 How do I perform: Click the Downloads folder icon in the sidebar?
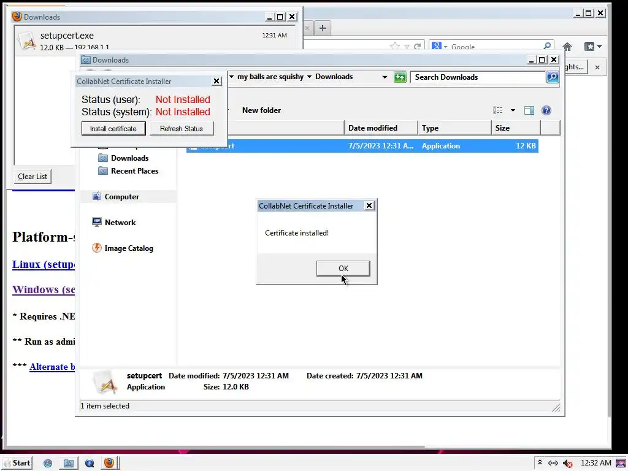pos(103,158)
